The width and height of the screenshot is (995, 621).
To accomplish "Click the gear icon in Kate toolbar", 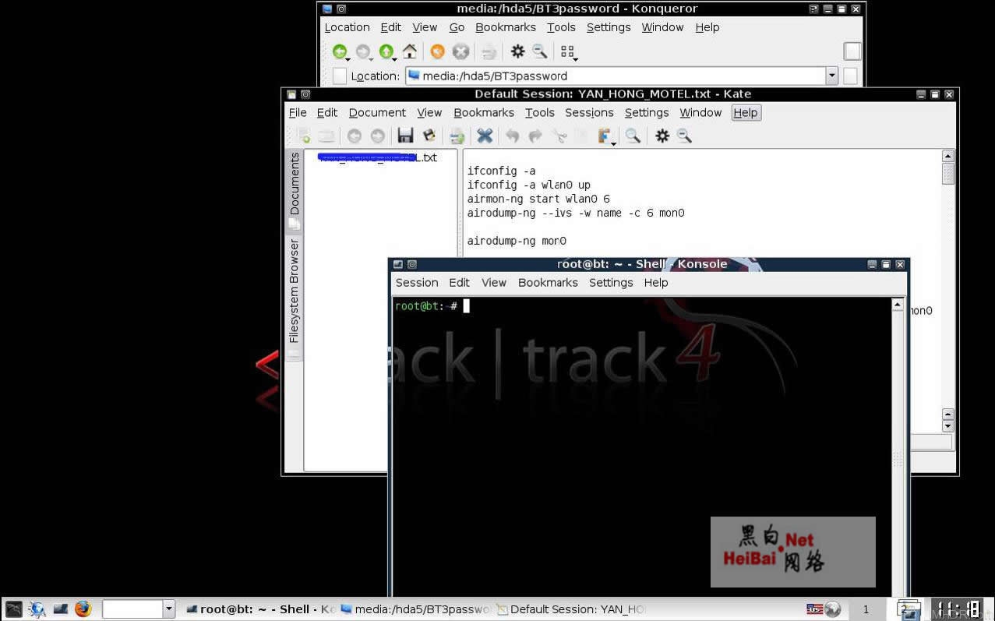I will pos(662,136).
